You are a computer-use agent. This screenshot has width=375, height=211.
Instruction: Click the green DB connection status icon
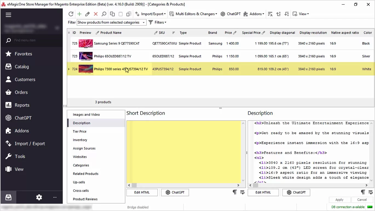click(370, 207)
